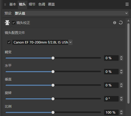Click the 镜头配置文件 label
This screenshot has height=116, width=131.
click(15, 33)
